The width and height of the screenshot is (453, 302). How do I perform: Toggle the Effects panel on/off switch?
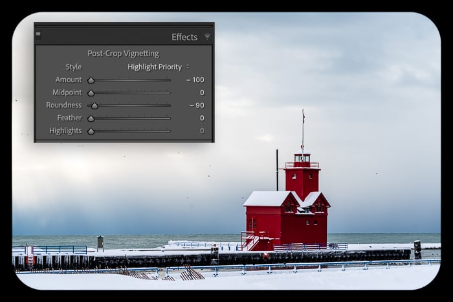38,36
